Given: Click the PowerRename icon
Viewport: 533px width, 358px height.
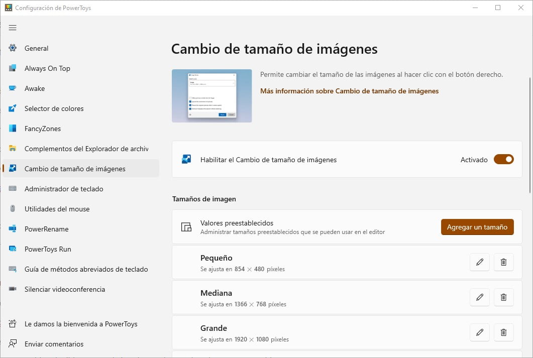Looking at the screenshot, I should coord(13,228).
